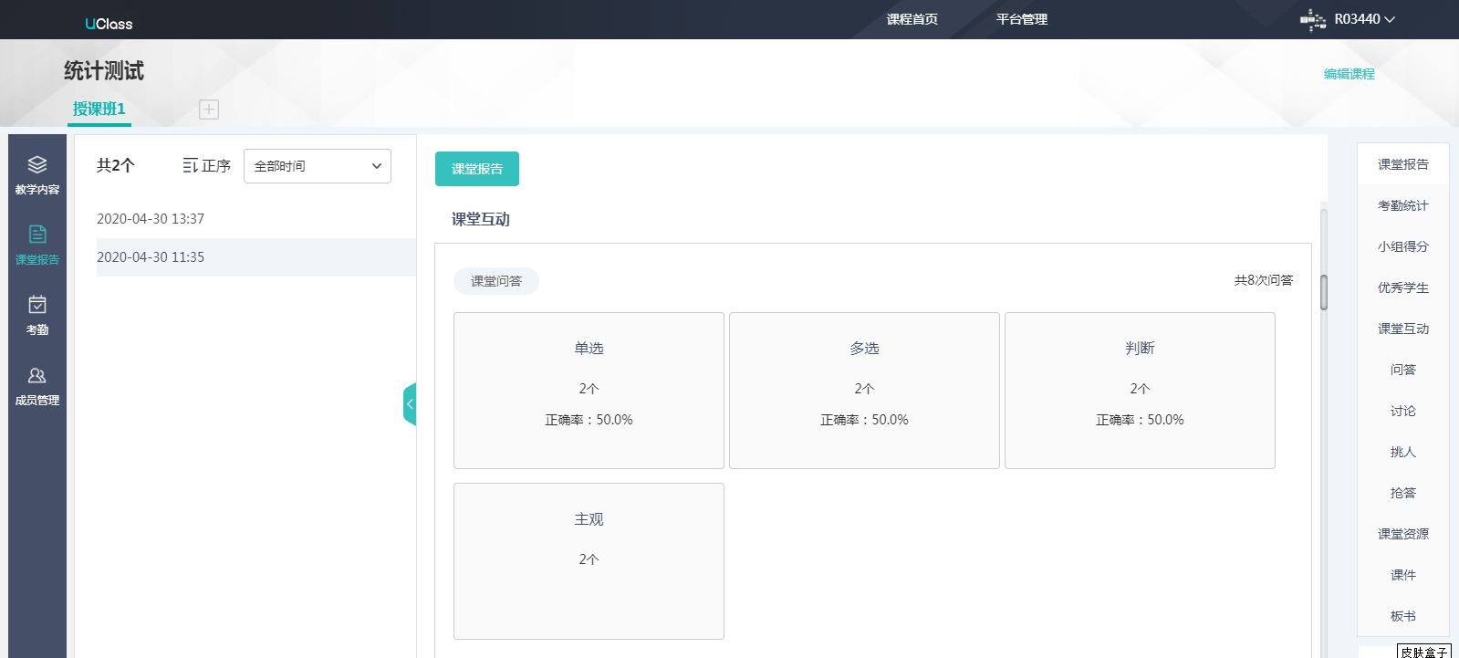
Task: Jump to 问答 subsection
Action: [x=1403, y=370]
